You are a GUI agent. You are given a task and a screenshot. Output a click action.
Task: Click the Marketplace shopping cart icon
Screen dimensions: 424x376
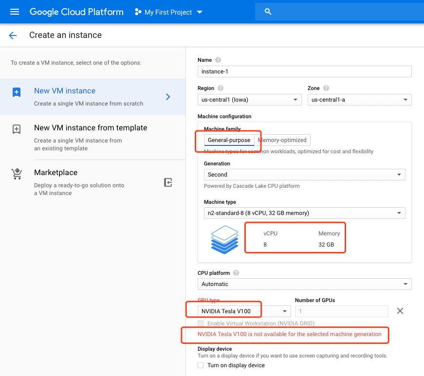(x=17, y=174)
